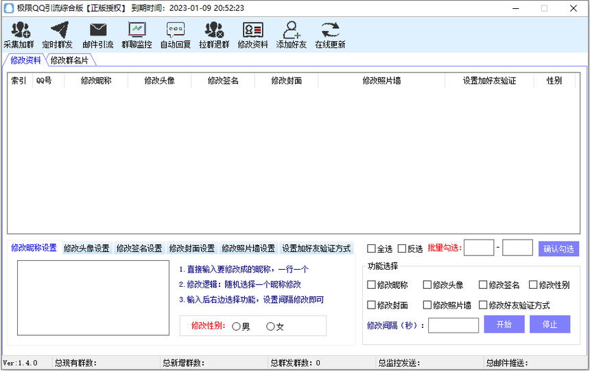590x371 pixels.
Task: Tick the 反选 checkbox
Action: [x=402, y=248]
